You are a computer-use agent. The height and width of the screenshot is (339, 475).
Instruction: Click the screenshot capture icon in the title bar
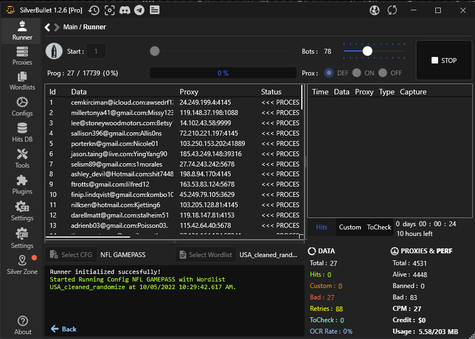[x=110, y=10]
